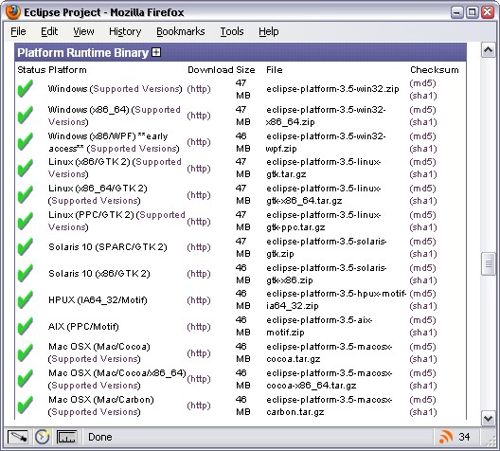The height and width of the screenshot is (451, 500).
Task: Click http link for Solaris 10 SPARC
Action: pos(199,247)
